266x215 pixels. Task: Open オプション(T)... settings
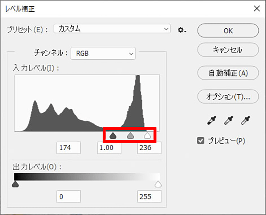coord(228,97)
